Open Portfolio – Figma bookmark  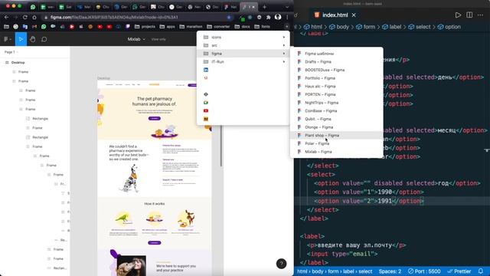coord(337,78)
